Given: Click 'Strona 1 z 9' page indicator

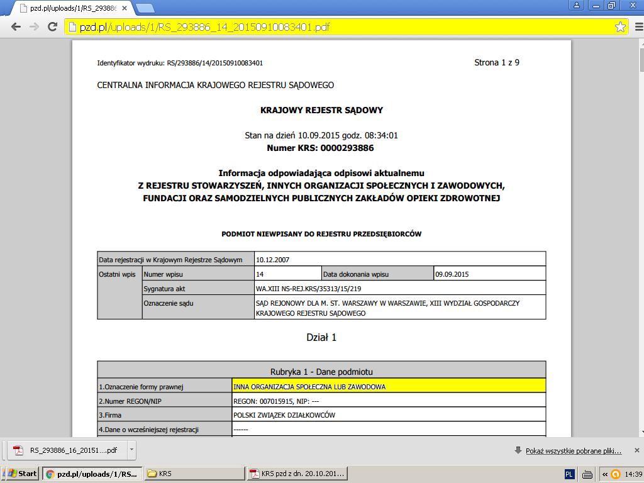Looking at the screenshot, I should (x=497, y=62).
